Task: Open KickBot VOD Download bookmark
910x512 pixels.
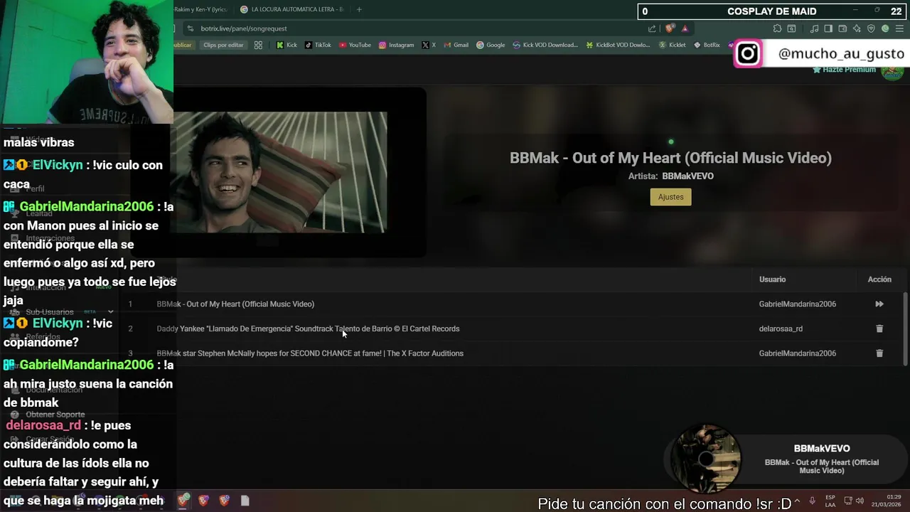Action: click(618, 45)
